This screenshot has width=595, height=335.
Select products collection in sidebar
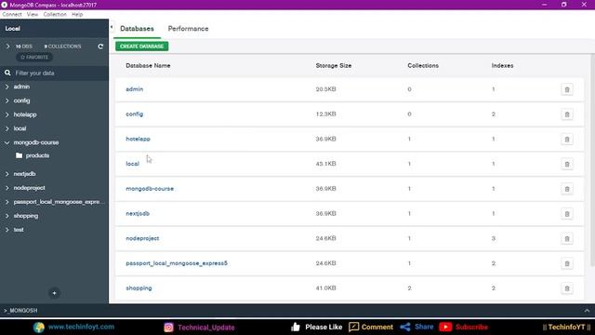37,155
